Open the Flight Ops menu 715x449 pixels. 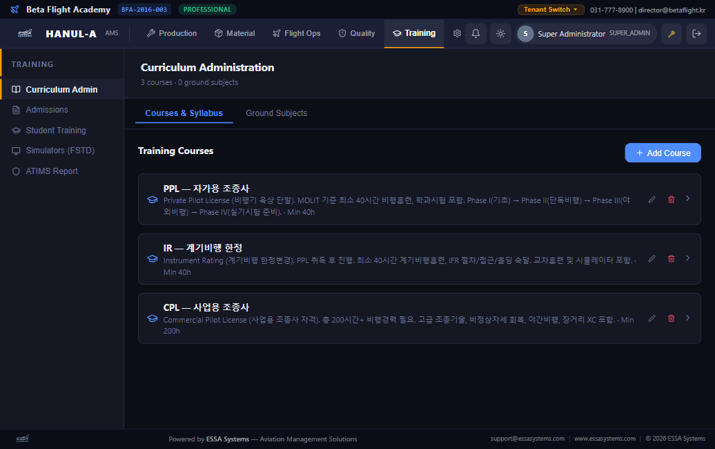click(x=296, y=33)
